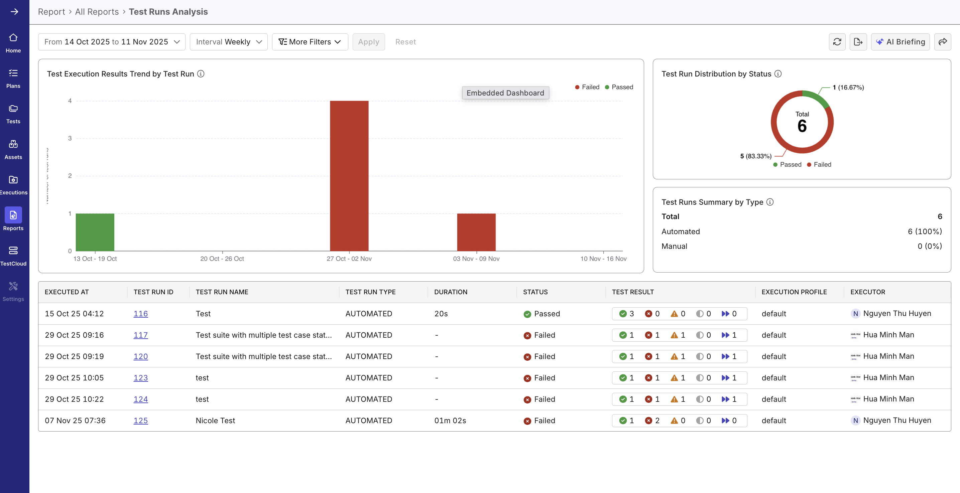Click the share report arrow icon

tap(943, 42)
